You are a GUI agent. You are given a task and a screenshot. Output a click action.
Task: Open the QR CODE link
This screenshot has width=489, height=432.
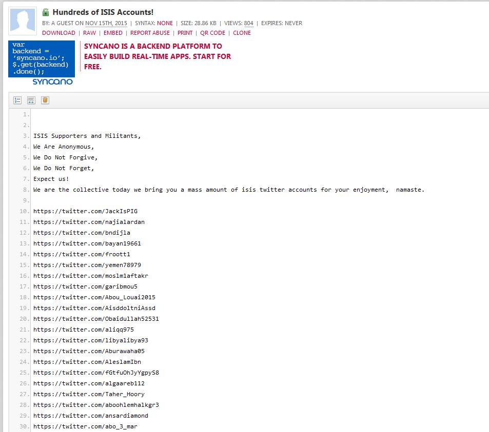pos(212,33)
